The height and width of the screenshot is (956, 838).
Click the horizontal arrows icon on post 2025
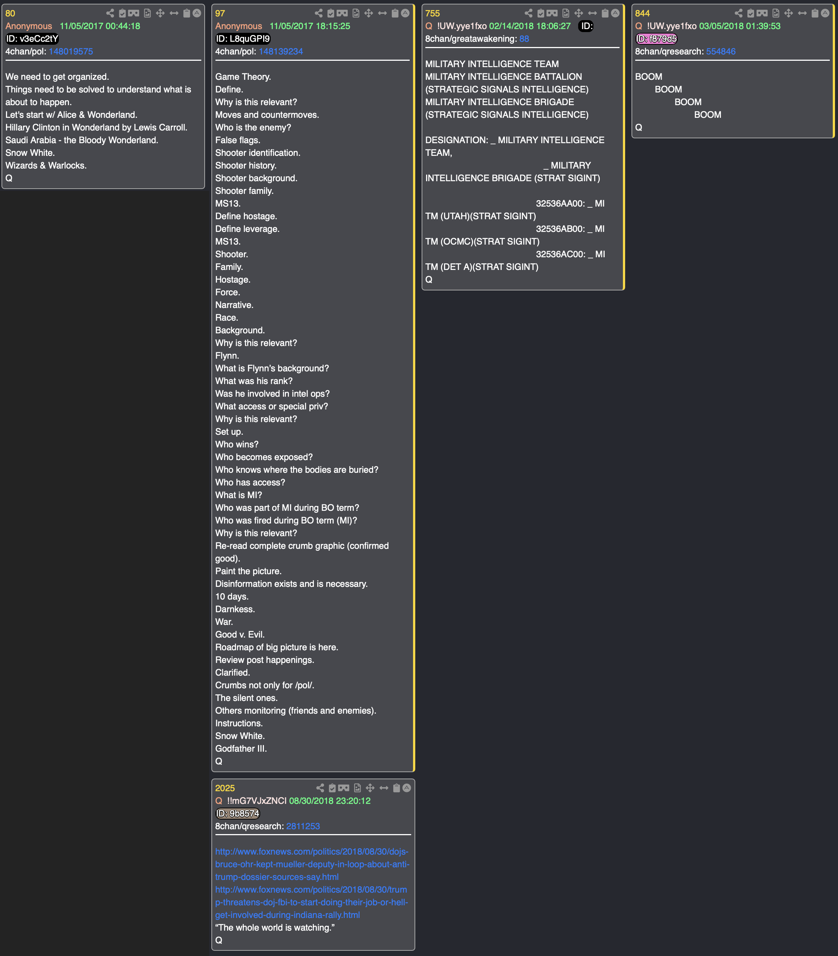click(x=384, y=788)
